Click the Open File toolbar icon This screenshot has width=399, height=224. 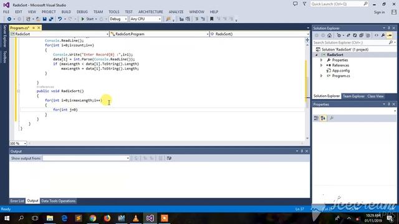click(x=38, y=19)
